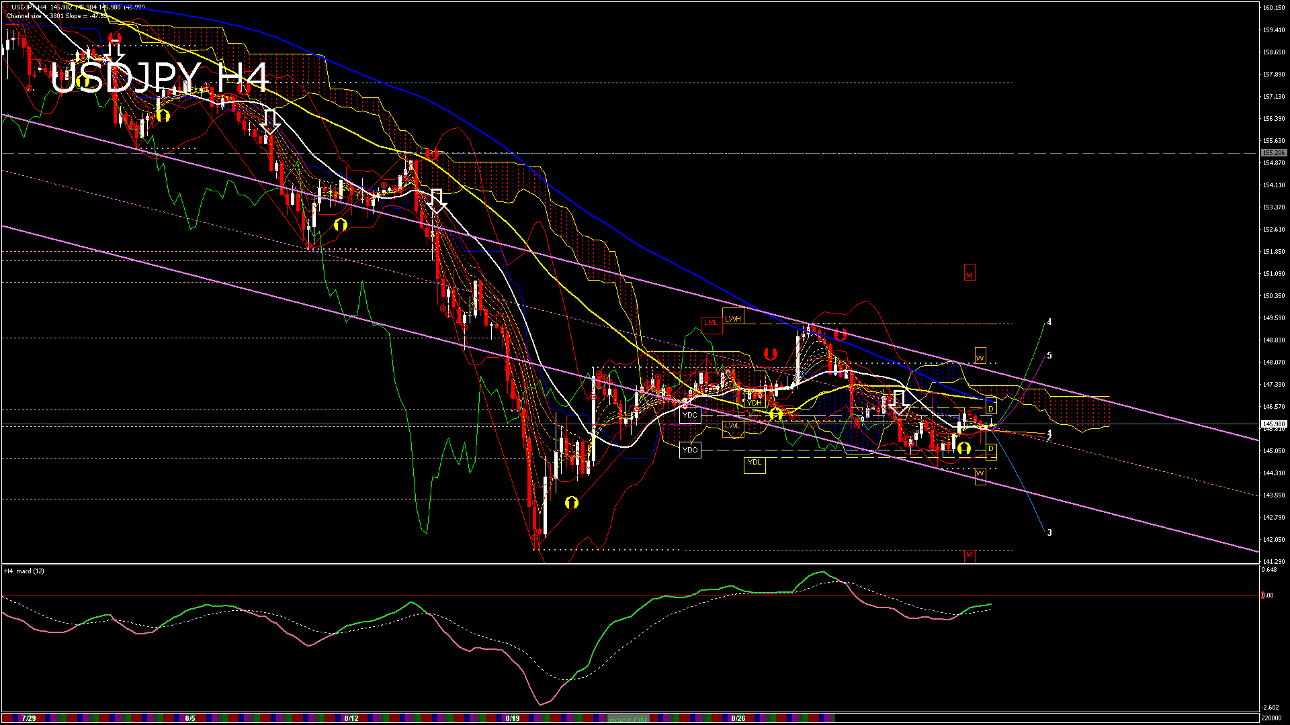Click the 7/29 date on the time axis
This screenshot has width=1290, height=725.
click(29, 718)
